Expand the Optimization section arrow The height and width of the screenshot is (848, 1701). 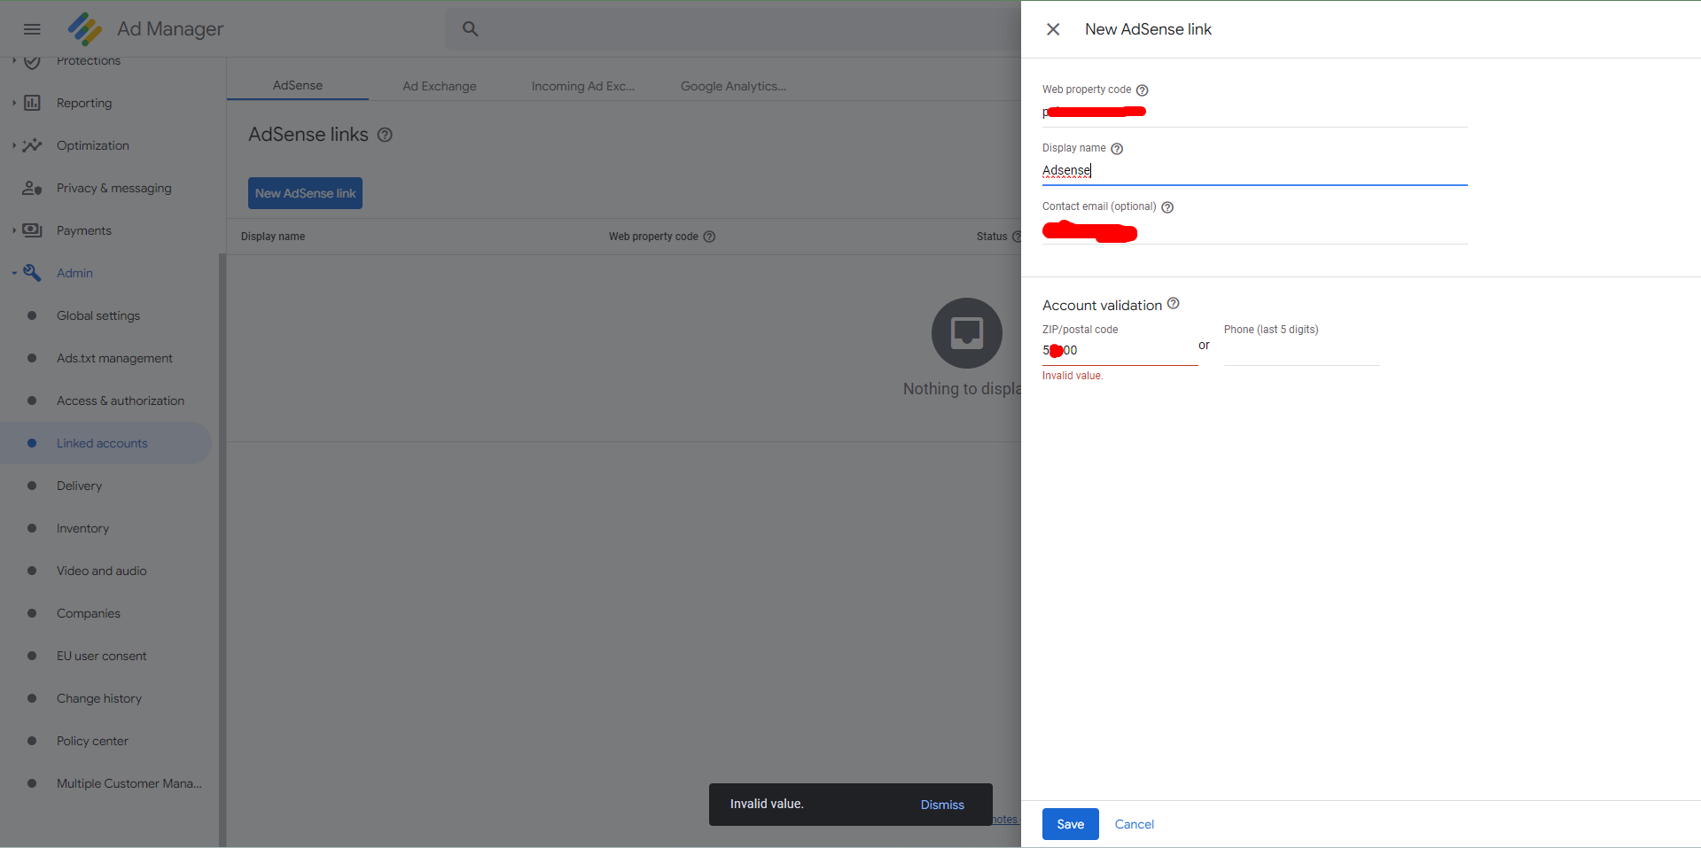coord(14,145)
